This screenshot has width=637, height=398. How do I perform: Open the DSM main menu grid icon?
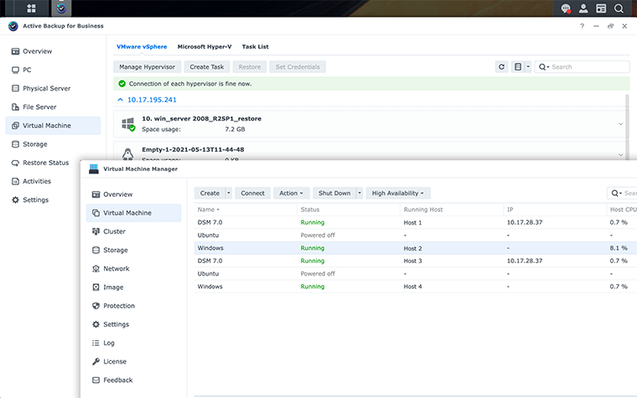[x=31, y=8]
